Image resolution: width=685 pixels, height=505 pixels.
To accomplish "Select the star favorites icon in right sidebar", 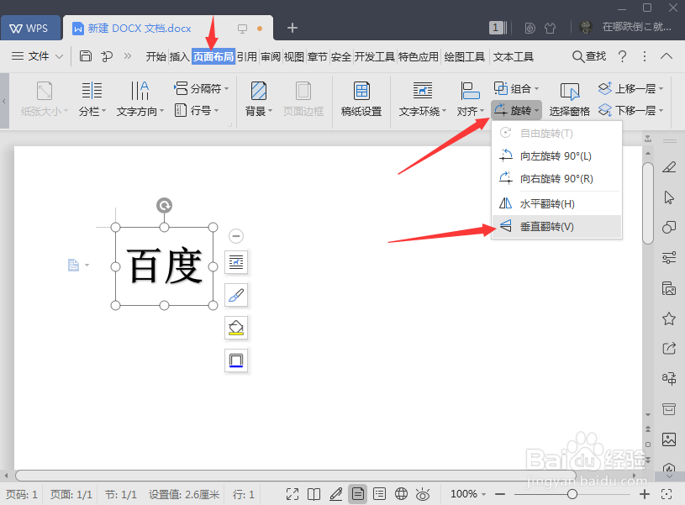I will pos(668,319).
